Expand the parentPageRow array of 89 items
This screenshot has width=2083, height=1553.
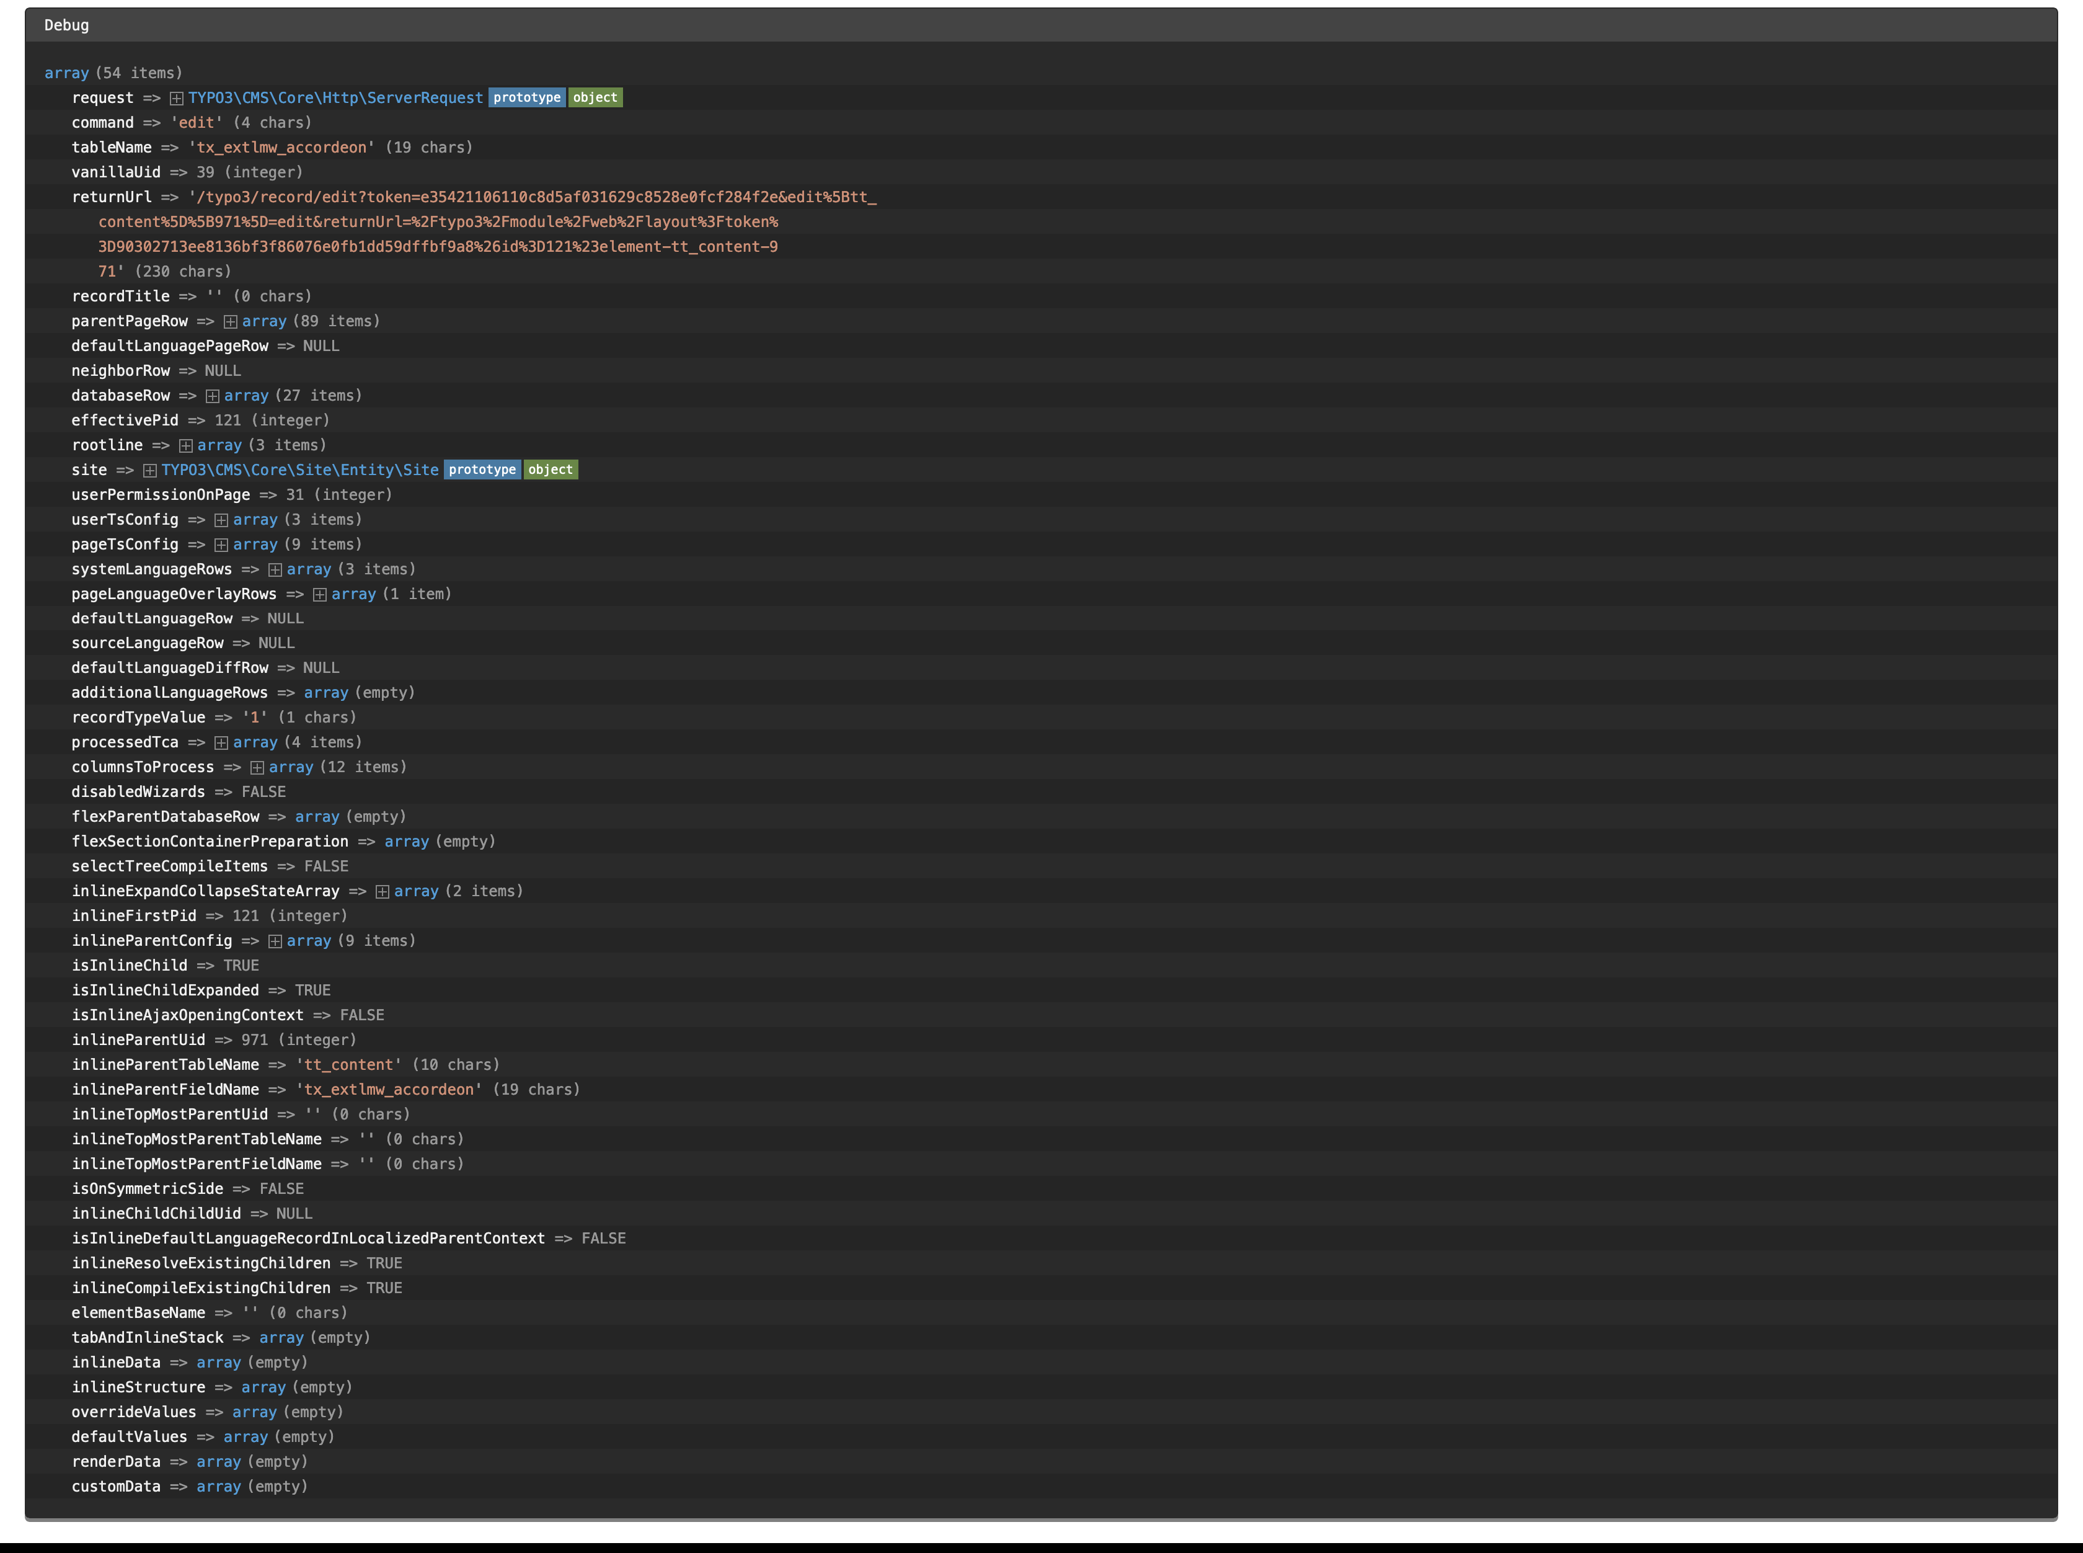point(230,321)
